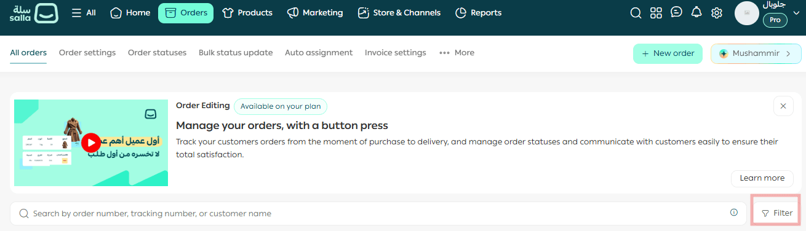Image resolution: width=806 pixels, height=231 pixels.
Task: Click the New order button
Action: tap(668, 53)
